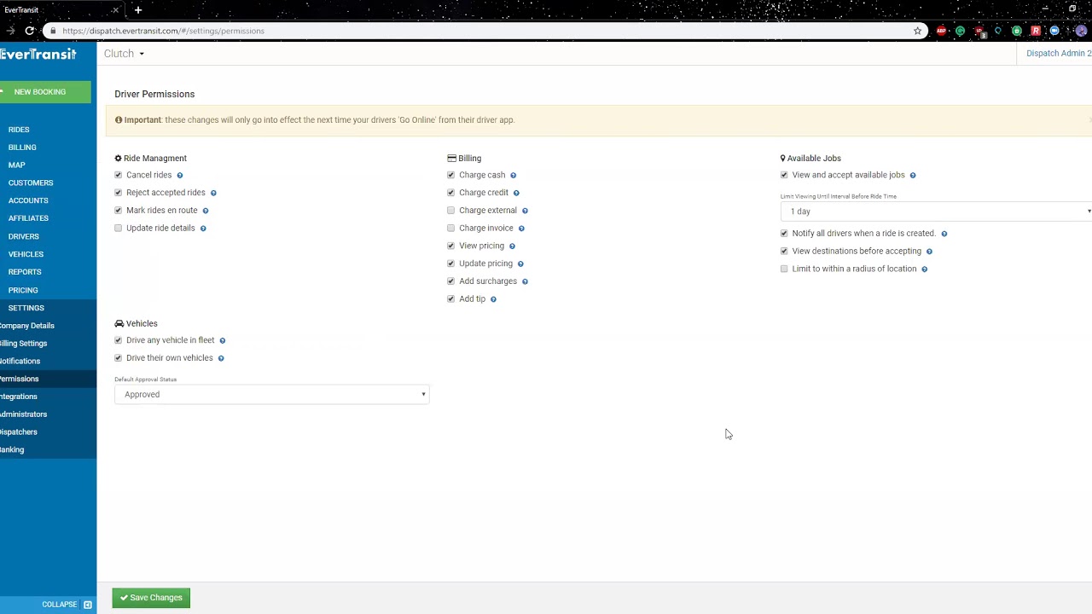Check the Charge invoice checkbox

point(451,228)
